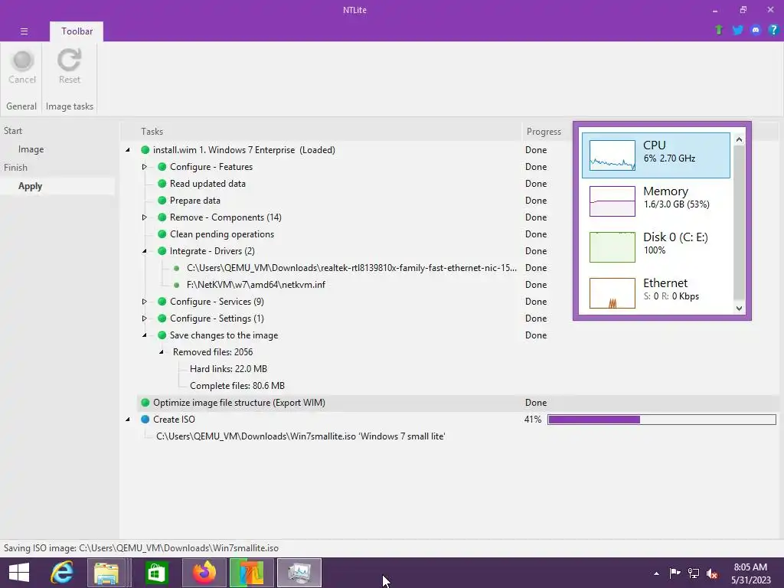Screen dimensions: 784x588
Task: Open the Windows Start button
Action: click(x=19, y=573)
